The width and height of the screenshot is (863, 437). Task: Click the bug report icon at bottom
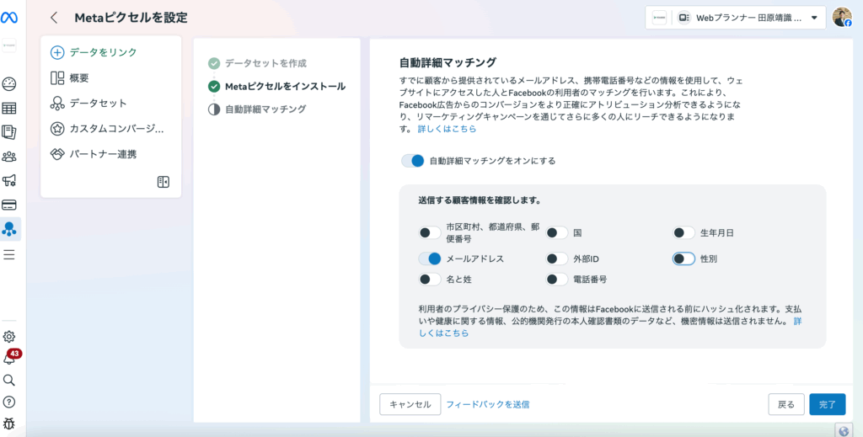(x=9, y=424)
